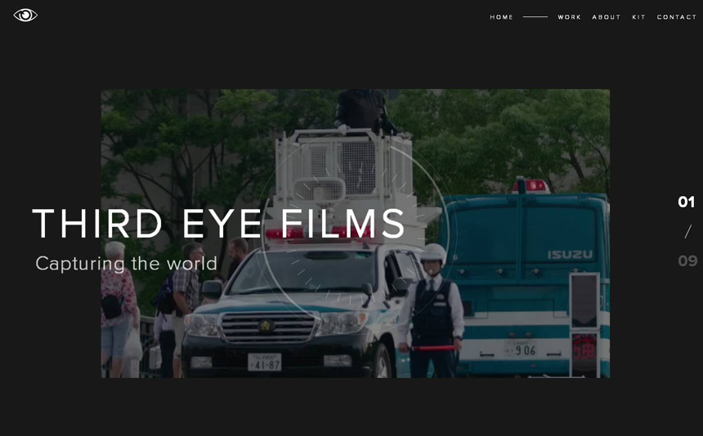This screenshot has width=703, height=436.
Task: Click the active-page line beside HOME
Action: click(x=535, y=17)
